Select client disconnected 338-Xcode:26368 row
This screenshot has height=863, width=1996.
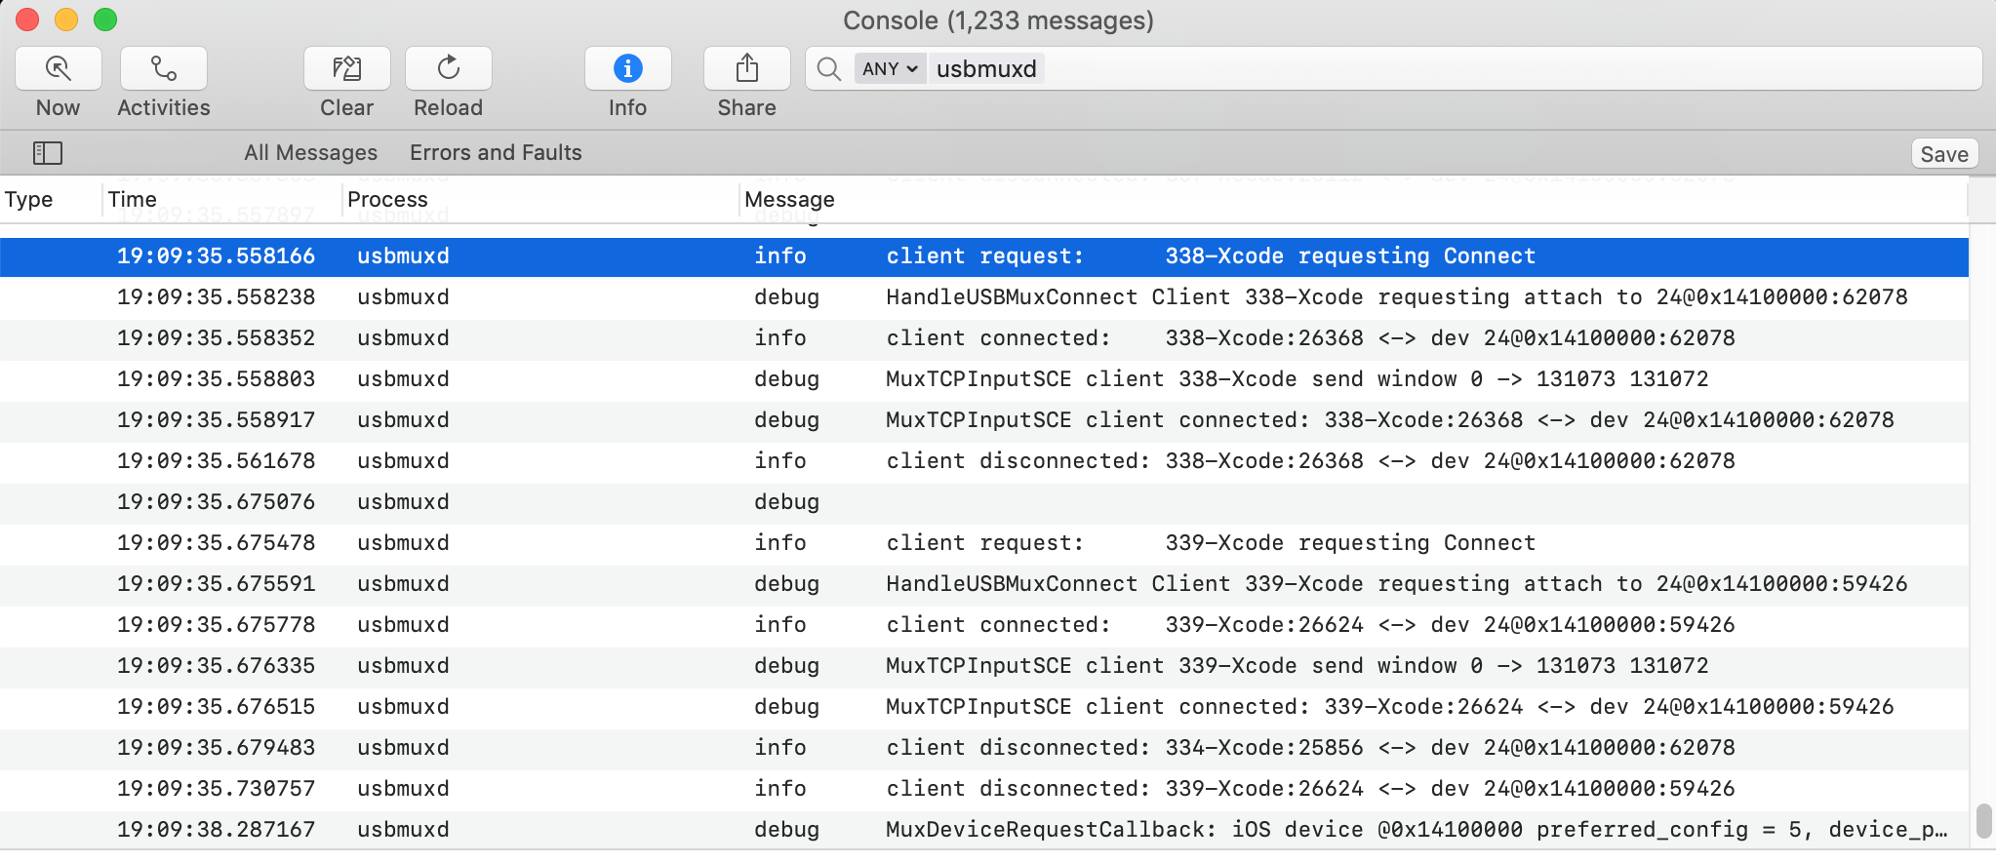tap(984, 461)
